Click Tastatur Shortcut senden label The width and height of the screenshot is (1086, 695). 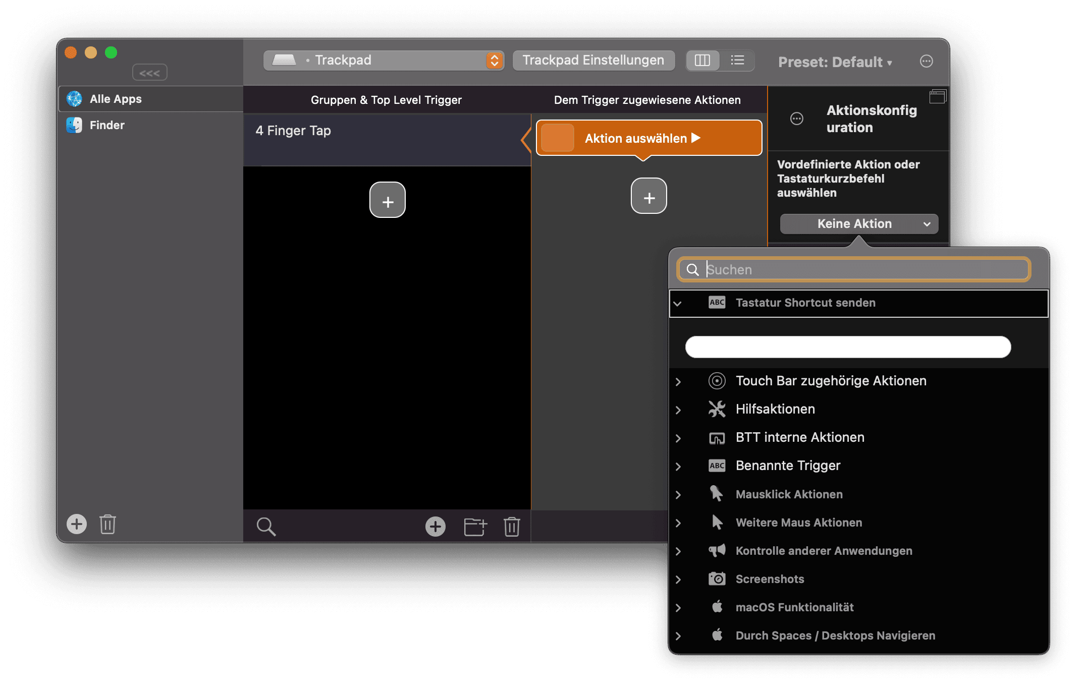click(805, 303)
